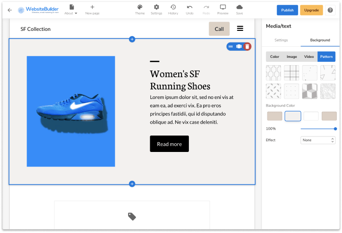The image size is (342, 233).
Task: Add a section above with plus
Action: pyautogui.click(x=132, y=39)
